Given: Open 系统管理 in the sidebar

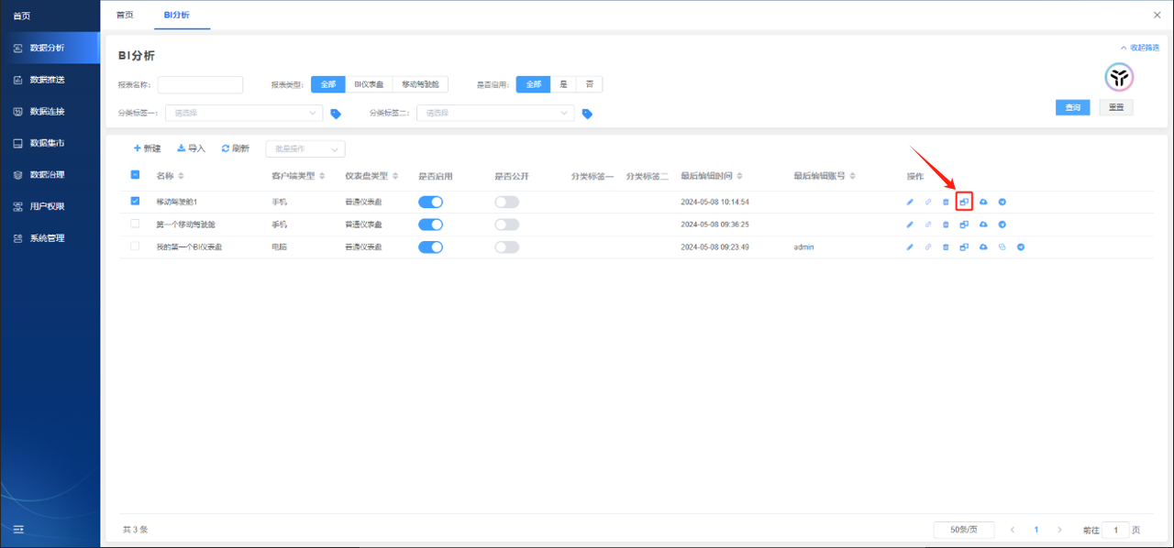Looking at the screenshot, I should pos(50,238).
